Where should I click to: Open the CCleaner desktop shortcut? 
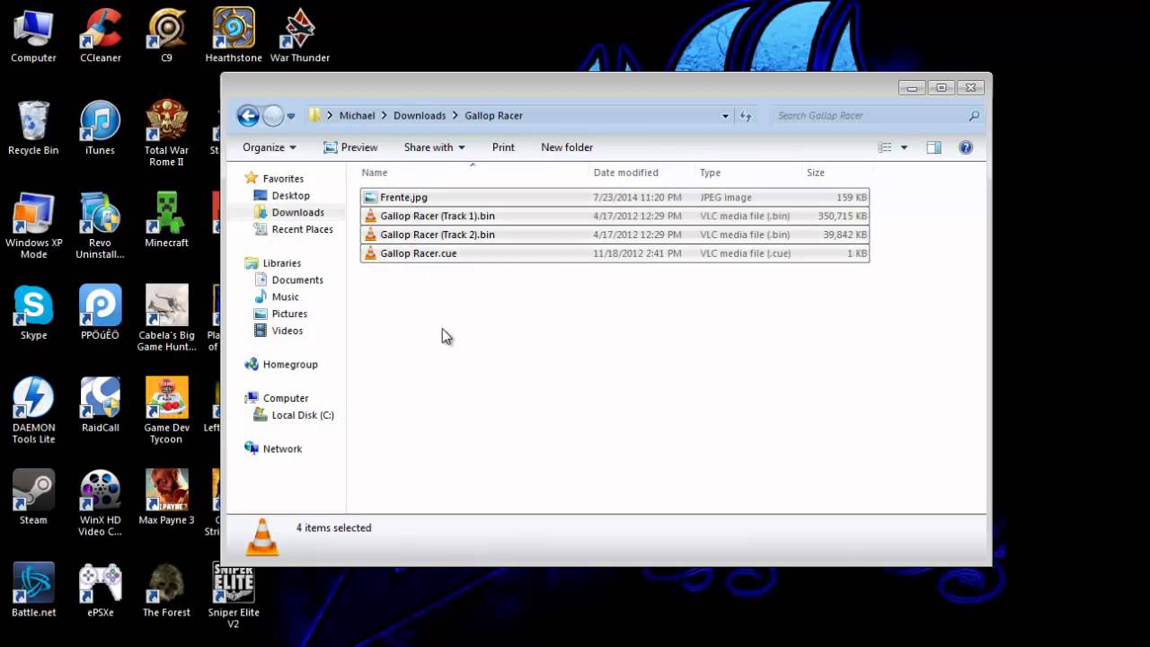pos(101,36)
